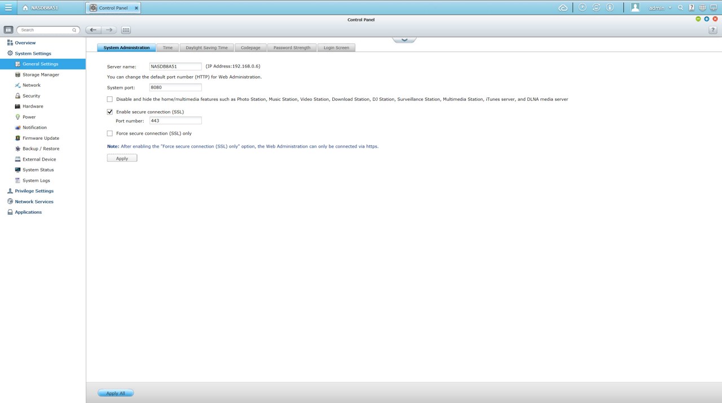This screenshot has width=722, height=403.
Task: Click the Server name input field
Action: 175,67
